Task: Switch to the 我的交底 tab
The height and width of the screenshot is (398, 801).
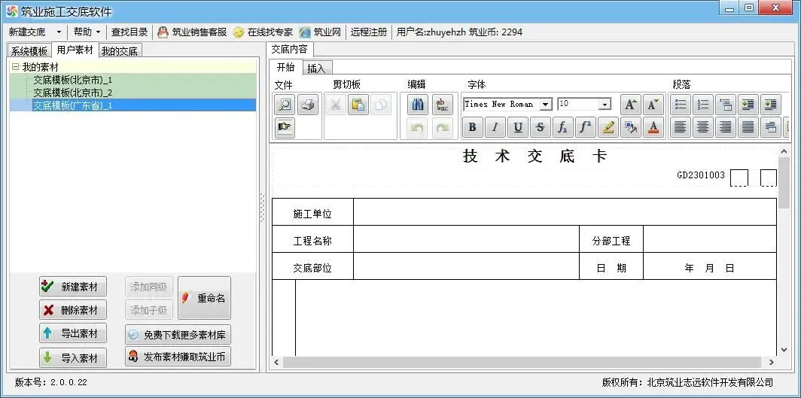Action: coord(120,51)
